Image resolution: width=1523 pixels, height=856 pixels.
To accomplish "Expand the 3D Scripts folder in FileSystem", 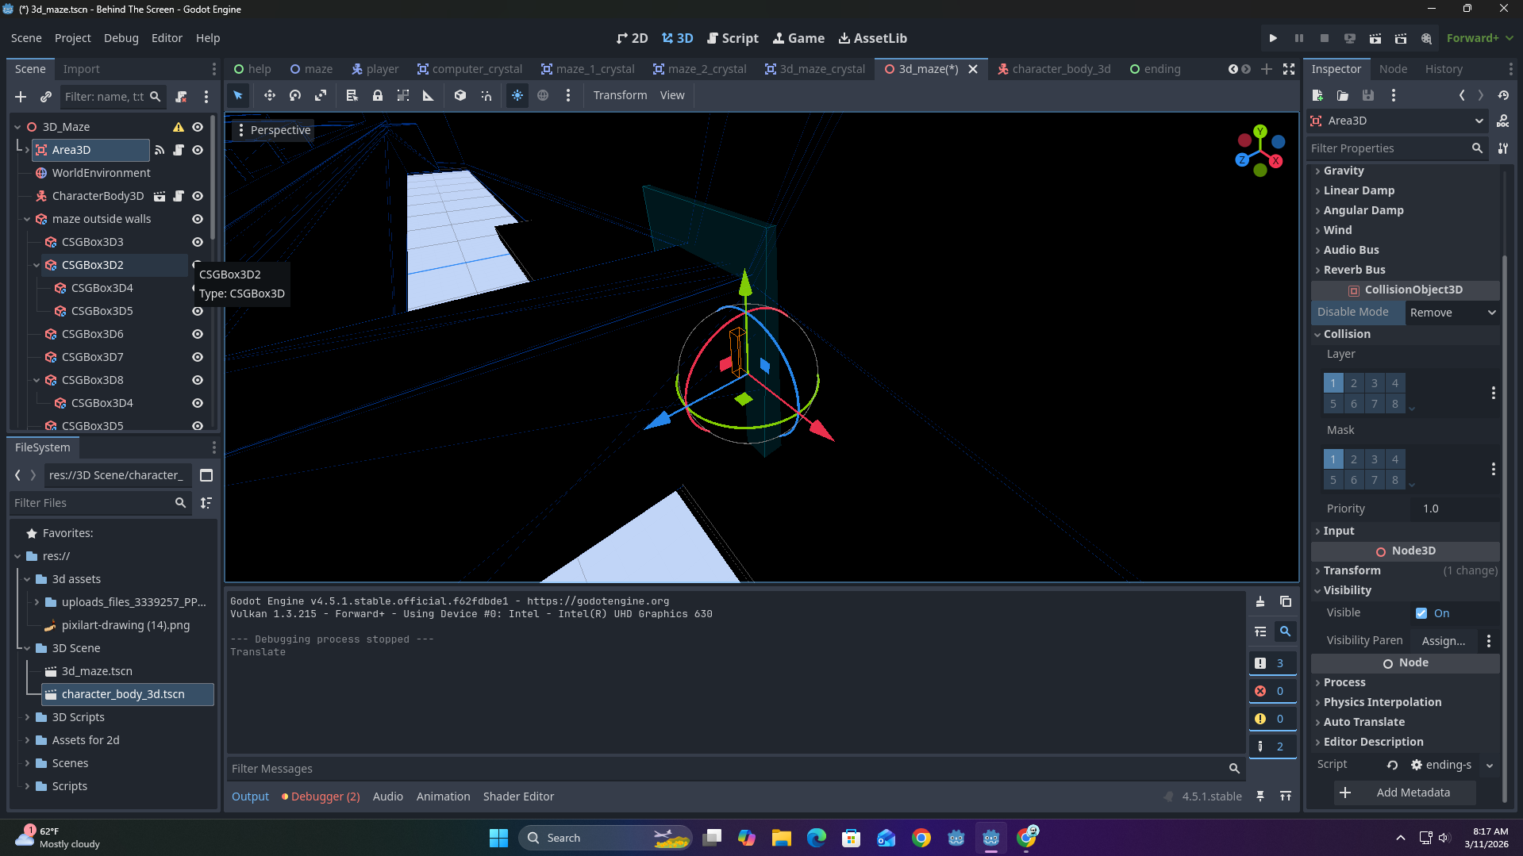I will (27, 717).
